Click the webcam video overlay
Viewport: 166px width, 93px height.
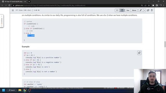[150, 81]
